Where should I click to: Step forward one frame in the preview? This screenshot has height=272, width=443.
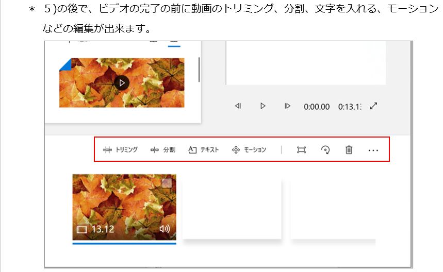pos(287,106)
